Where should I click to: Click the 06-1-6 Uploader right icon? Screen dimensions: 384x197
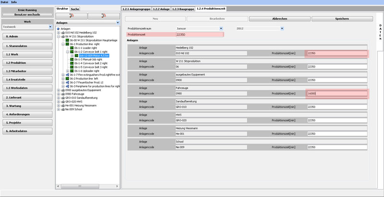tap(72, 71)
